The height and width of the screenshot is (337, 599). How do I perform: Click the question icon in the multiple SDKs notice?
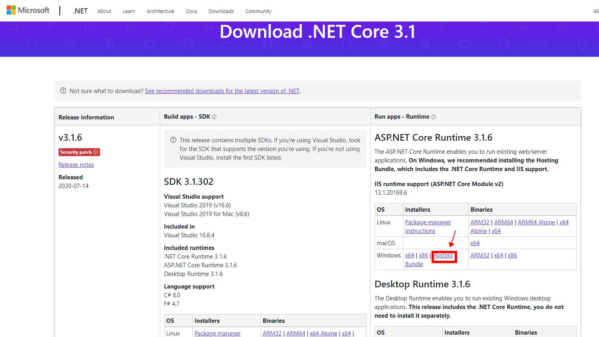(173, 140)
